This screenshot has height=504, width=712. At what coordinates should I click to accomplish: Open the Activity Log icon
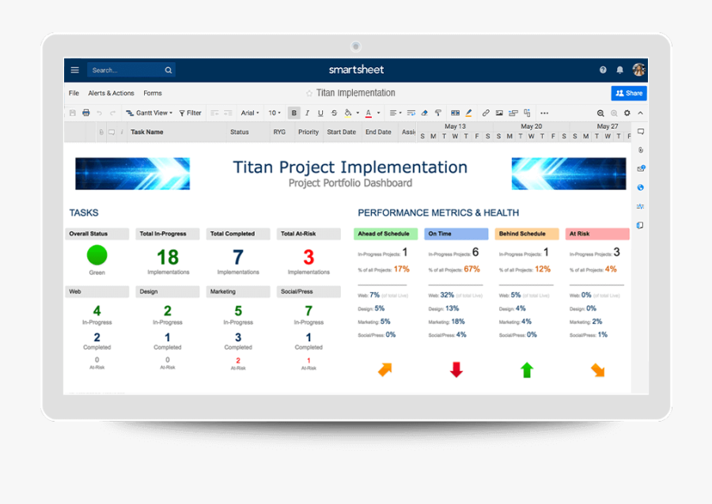click(x=642, y=207)
